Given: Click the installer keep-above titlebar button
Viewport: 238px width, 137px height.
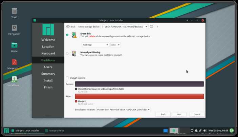Looking at the screenshot, I should point(187,20).
